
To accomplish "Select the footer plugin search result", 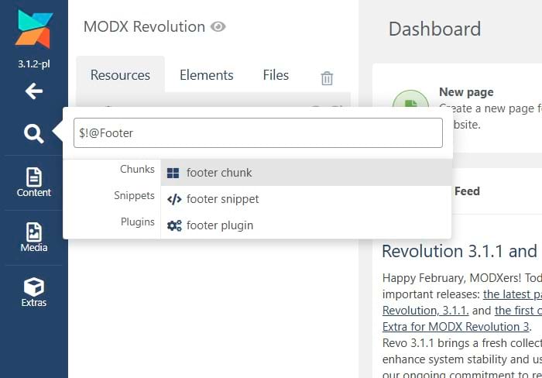I will pyautogui.click(x=307, y=225).
